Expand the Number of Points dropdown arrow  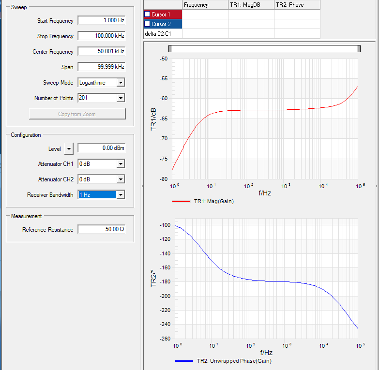click(121, 98)
